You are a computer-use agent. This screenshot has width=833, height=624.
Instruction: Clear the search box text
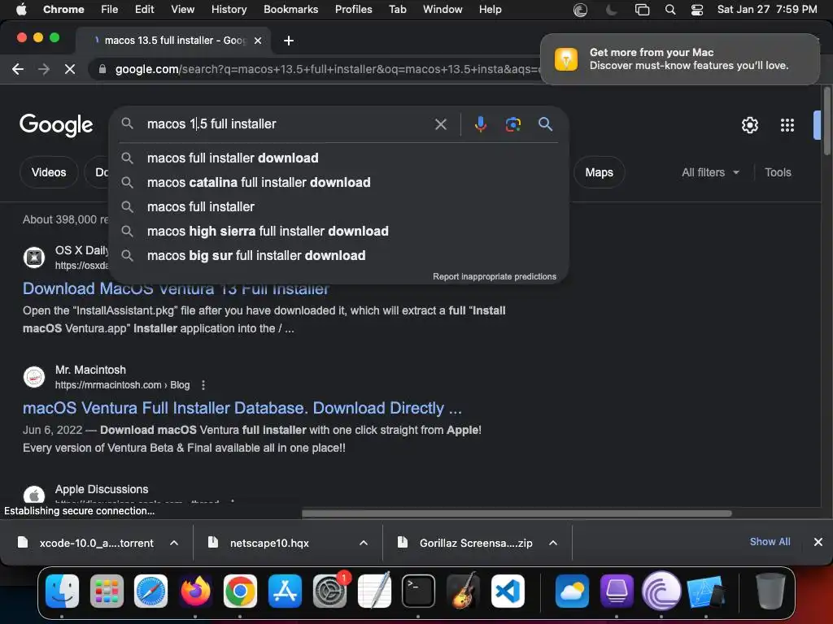pyautogui.click(x=440, y=124)
